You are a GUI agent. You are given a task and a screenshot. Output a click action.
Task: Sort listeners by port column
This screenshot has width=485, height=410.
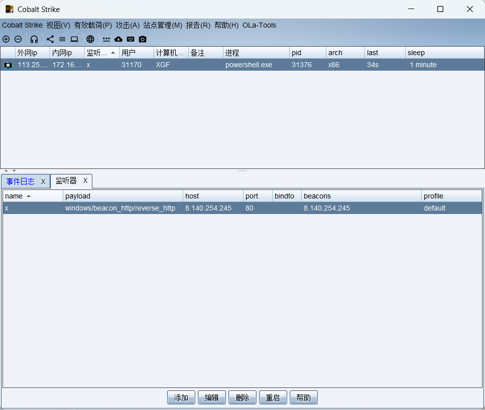tap(258, 196)
